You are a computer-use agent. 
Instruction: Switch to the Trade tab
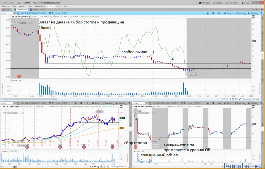tap(14, 6)
